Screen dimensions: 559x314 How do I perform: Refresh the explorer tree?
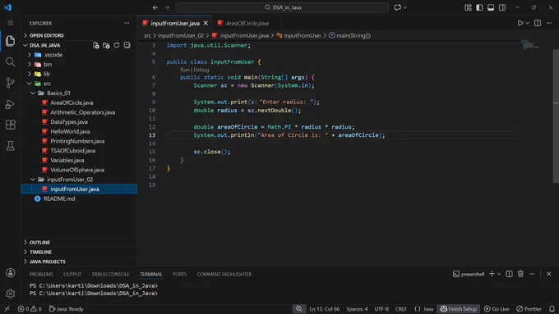(117, 45)
